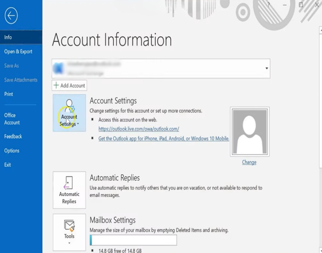Click the Mailbox Settings heading text
322x253 pixels.
112,220
